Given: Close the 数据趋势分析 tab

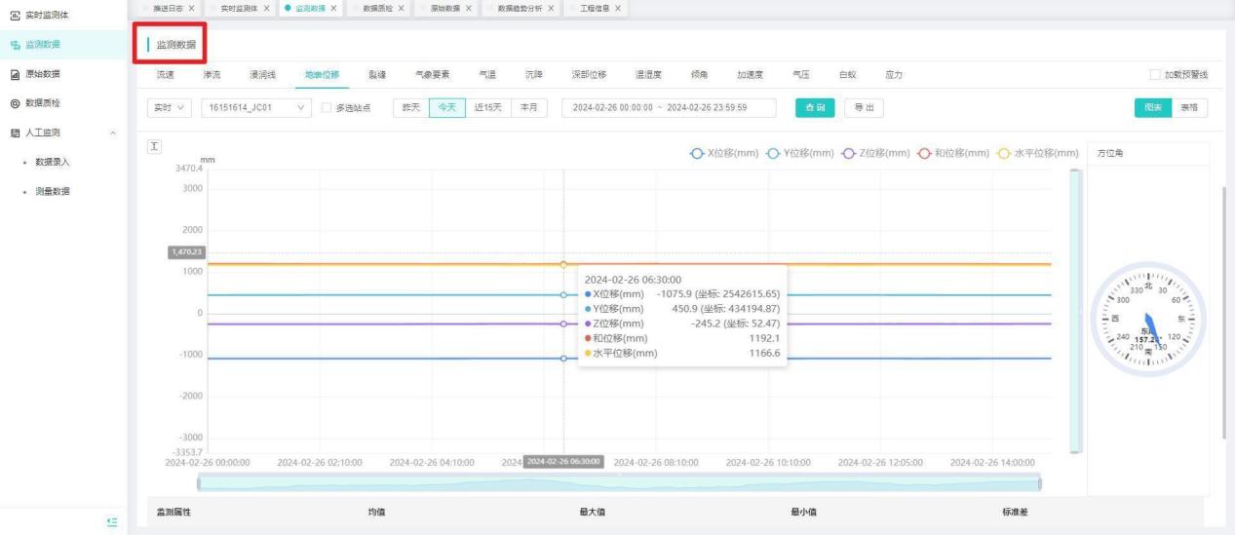Looking at the screenshot, I should (552, 9).
